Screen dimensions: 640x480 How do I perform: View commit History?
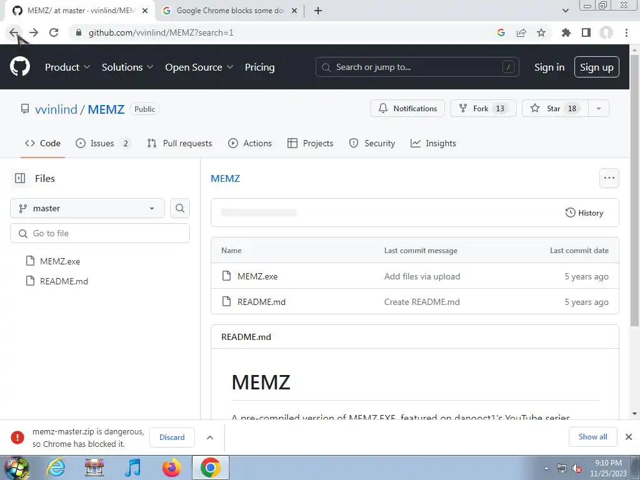584,212
